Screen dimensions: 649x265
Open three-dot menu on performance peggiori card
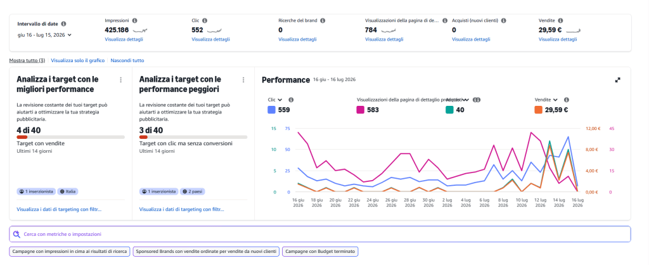click(243, 80)
